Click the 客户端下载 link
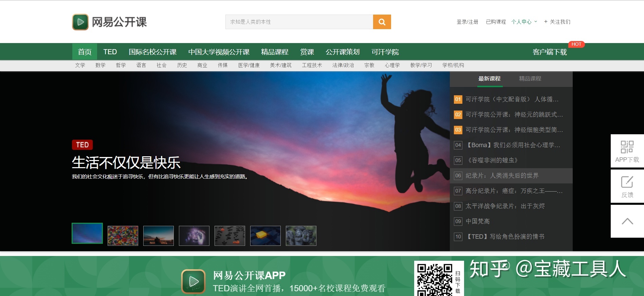This screenshot has height=296, width=644. point(550,52)
